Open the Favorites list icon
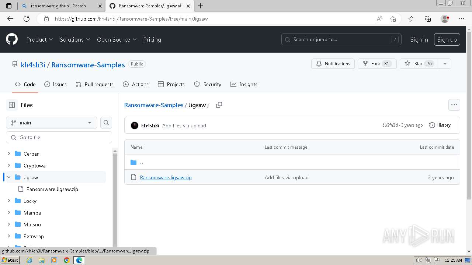Image resolution: width=472 pixels, height=265 pixels. (x=412, y=19)
